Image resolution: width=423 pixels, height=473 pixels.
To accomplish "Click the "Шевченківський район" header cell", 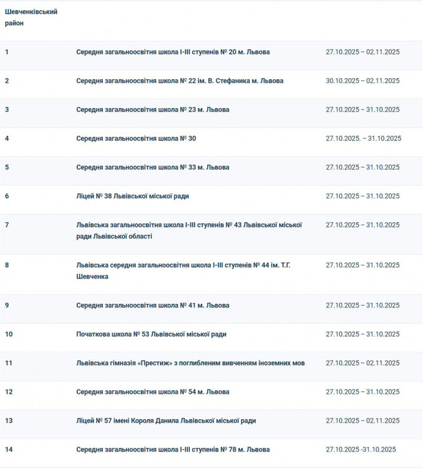I will [x=31, y=17].
